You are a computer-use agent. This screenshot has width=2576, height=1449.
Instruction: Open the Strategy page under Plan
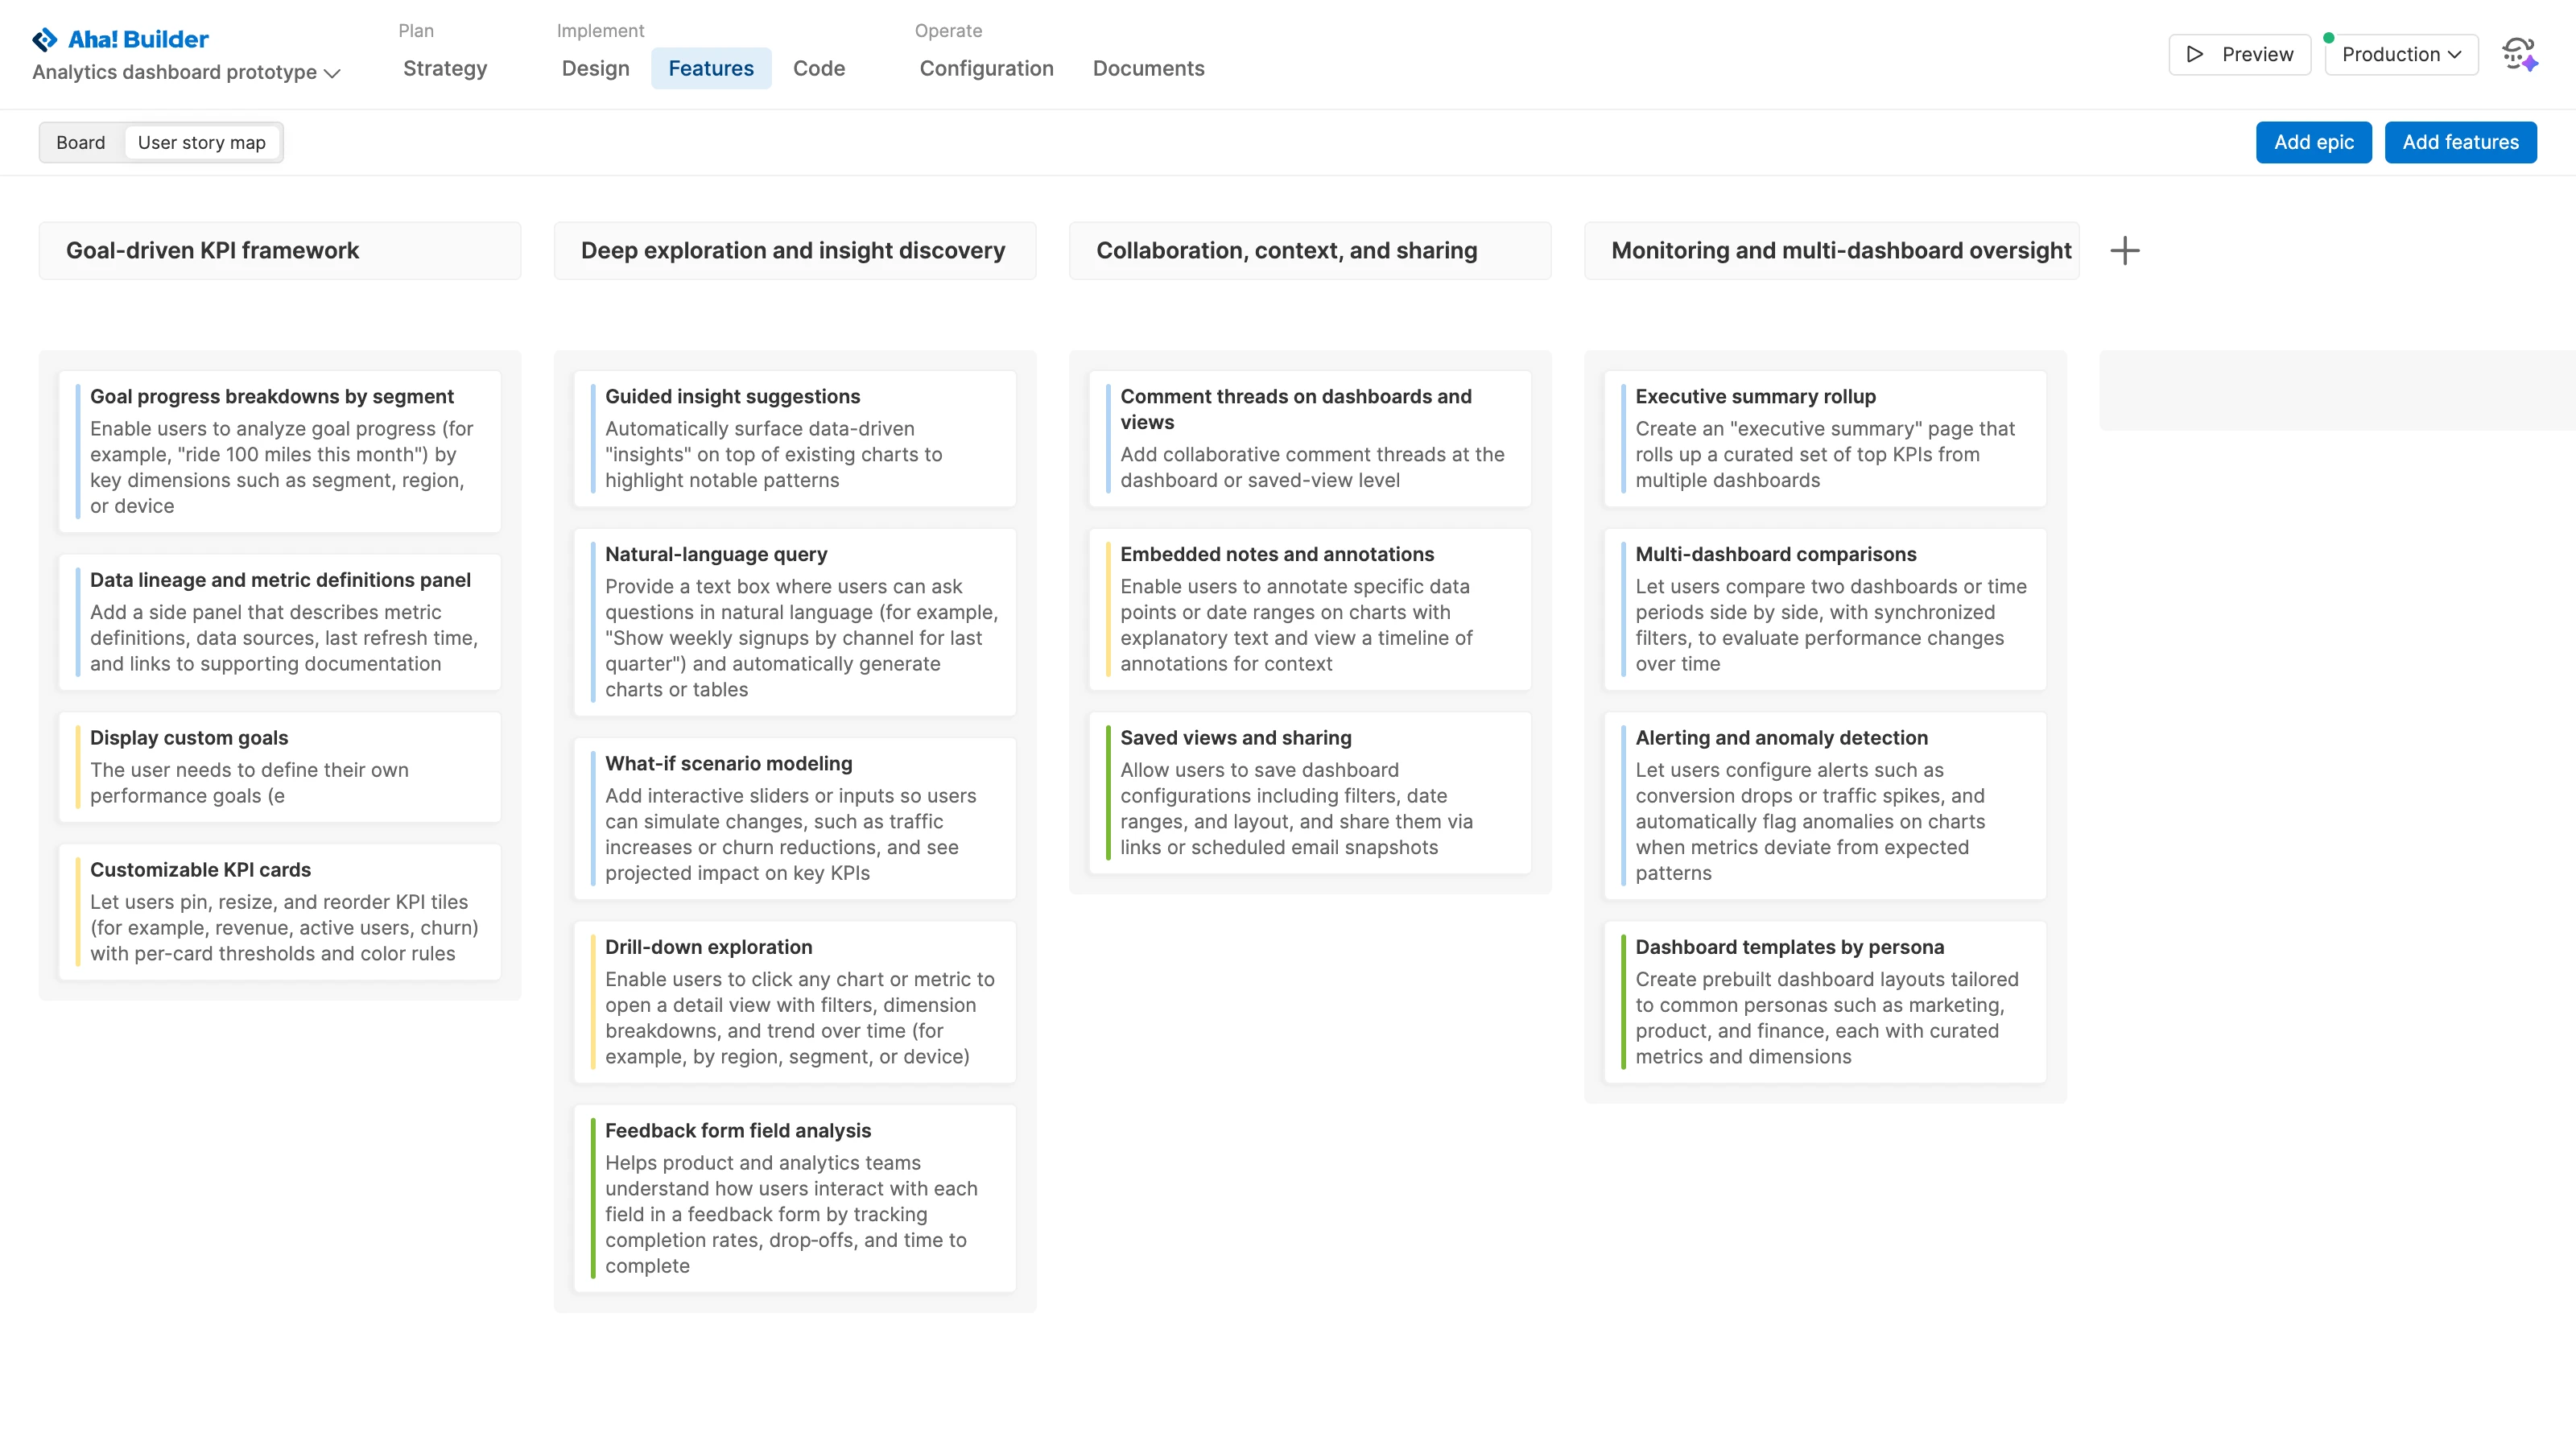(x=445, y=68)
